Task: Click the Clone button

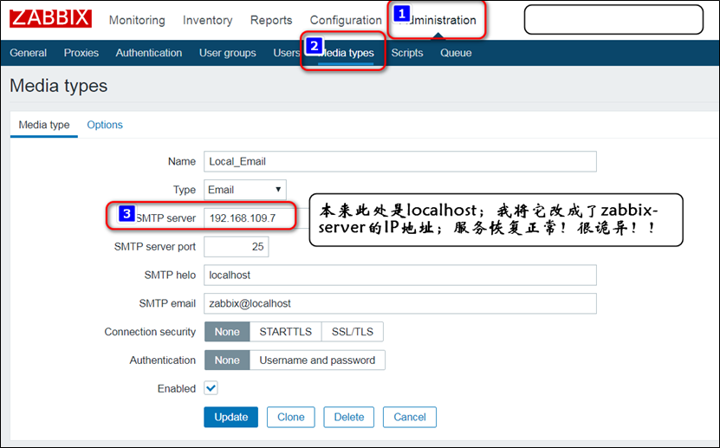Action: click(290, 417)
